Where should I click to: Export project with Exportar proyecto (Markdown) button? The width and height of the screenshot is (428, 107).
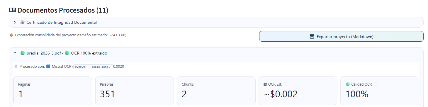tap(341, 36)
